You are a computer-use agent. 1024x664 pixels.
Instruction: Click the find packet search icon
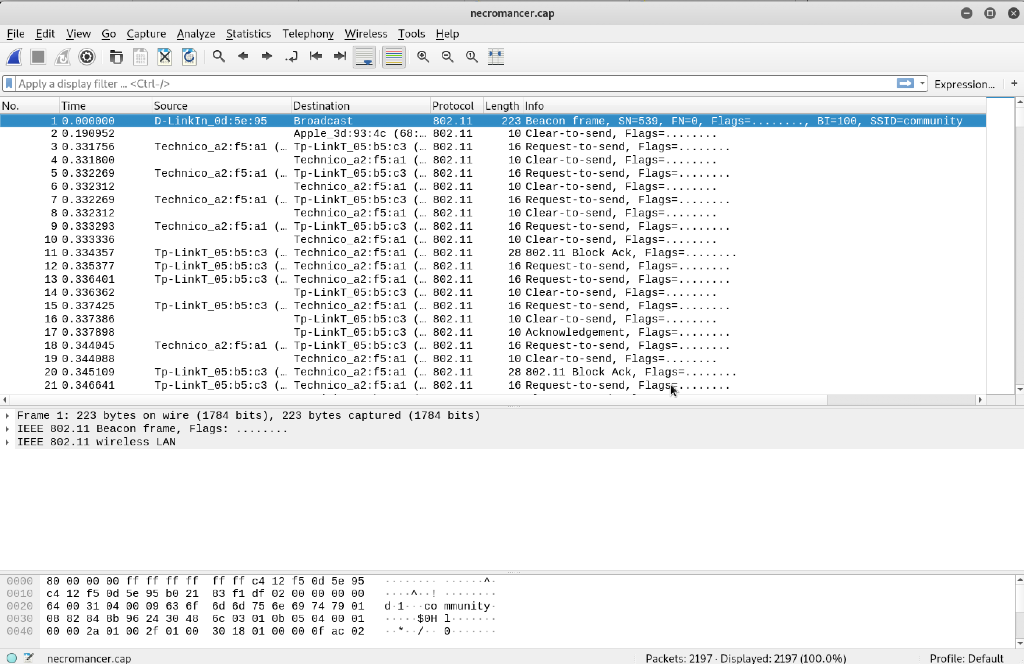click(x=219, y=56)
